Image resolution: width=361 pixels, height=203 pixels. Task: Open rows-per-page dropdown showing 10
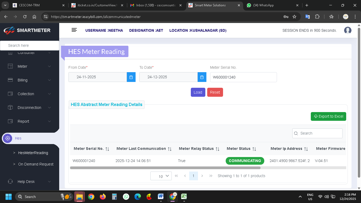click(x=161, y=176)
